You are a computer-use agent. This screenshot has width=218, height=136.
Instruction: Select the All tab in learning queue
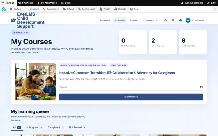tap(17, 127)
